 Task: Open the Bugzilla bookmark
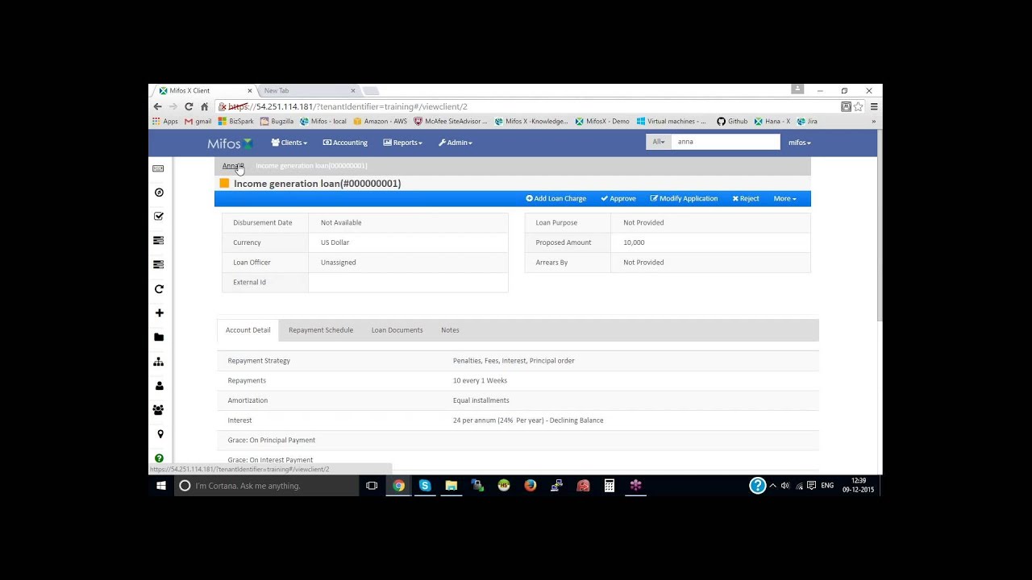277,122
